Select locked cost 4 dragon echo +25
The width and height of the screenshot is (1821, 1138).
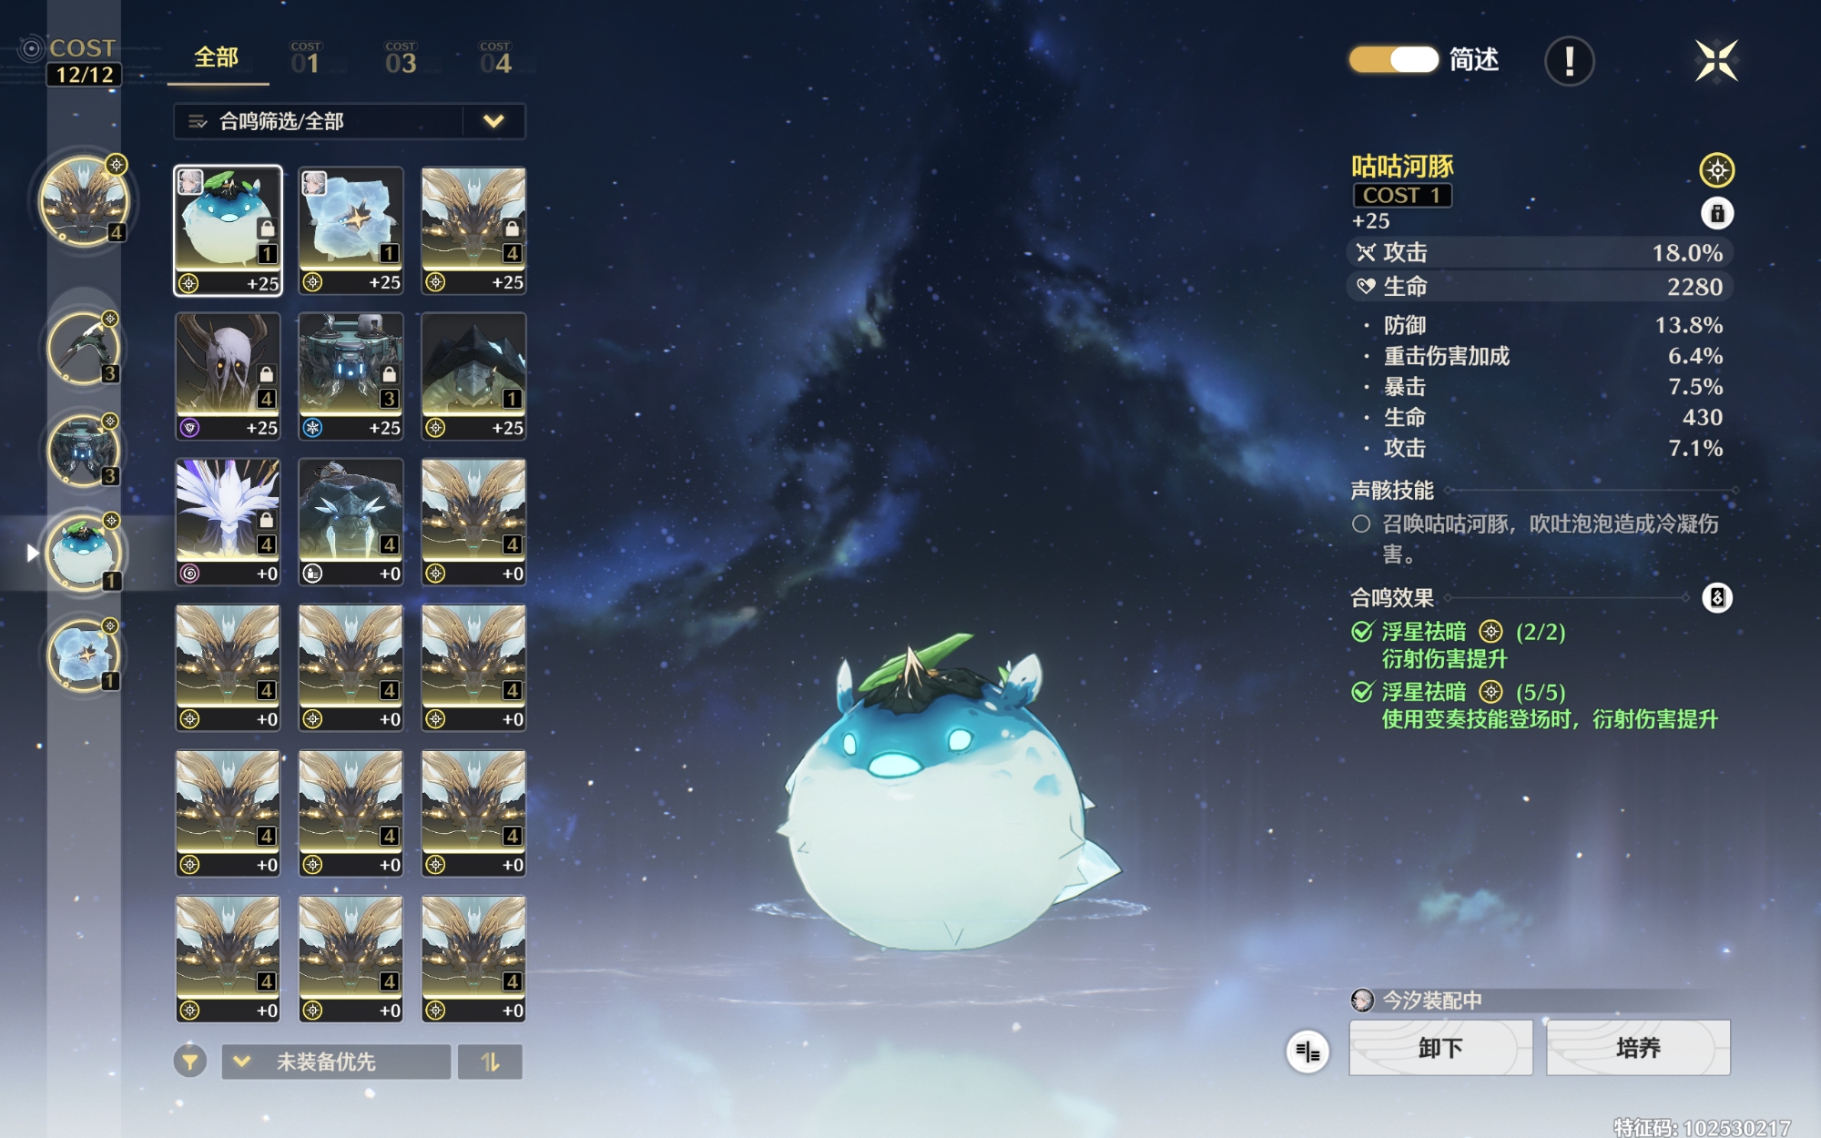tap(473, 230)
